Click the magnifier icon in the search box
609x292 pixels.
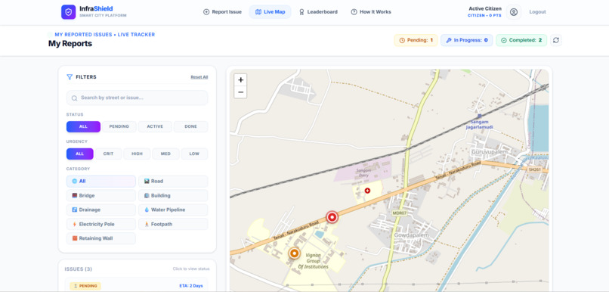pos(74,98)
